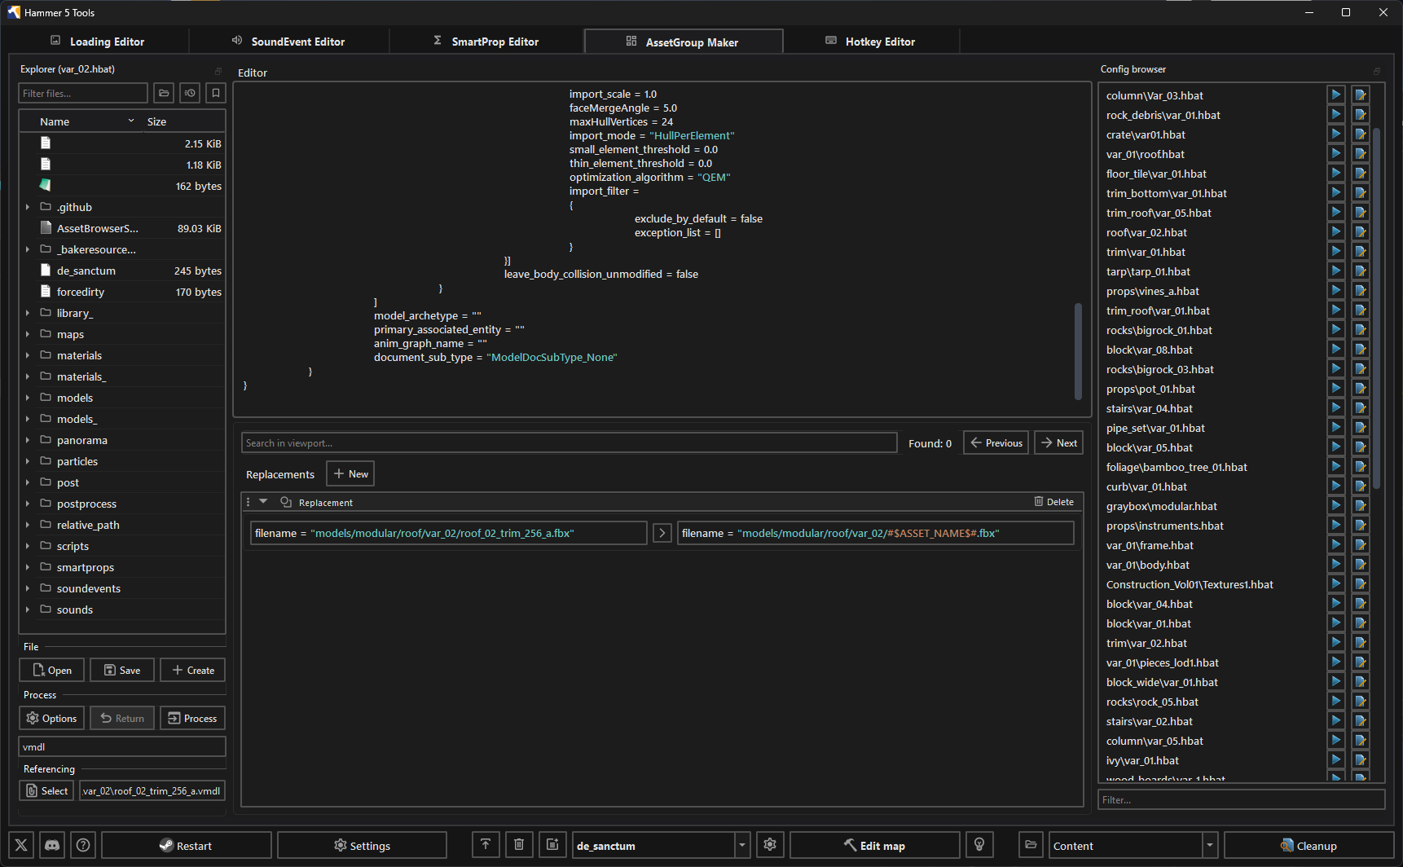Open the de_sanctum addon dropdown

741,845
